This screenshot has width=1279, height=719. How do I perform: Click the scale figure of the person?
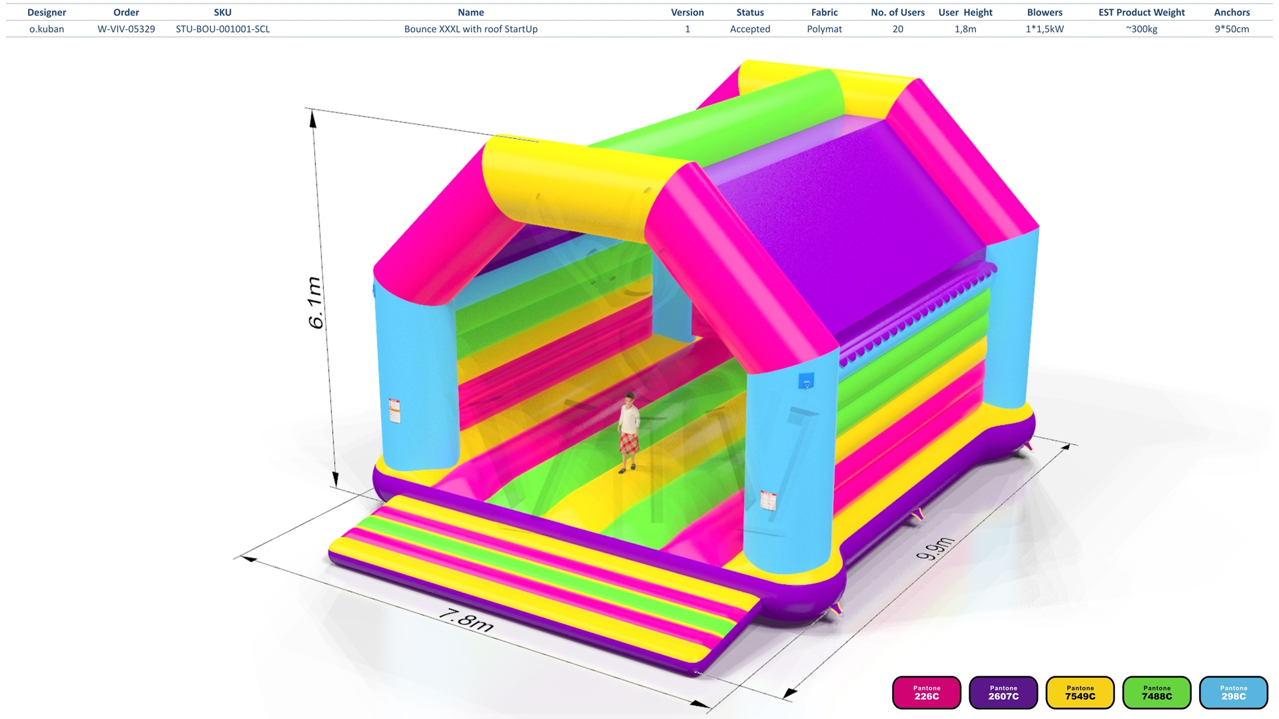click(x=628, y=433)
